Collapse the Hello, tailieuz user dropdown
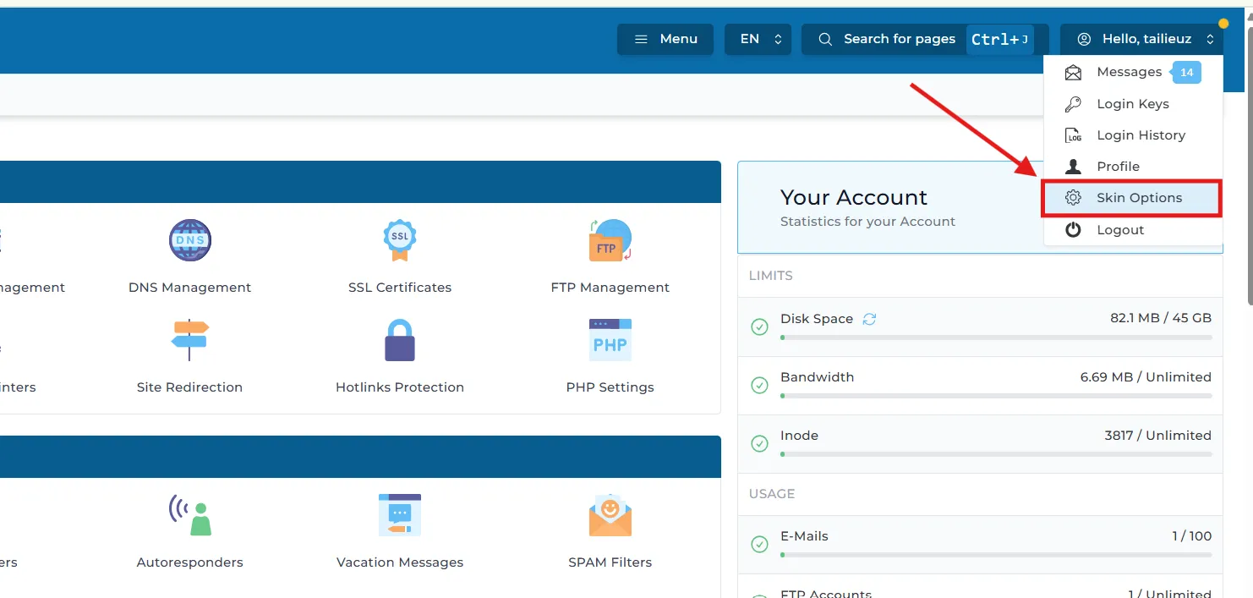Image resolution: width=1253 pixels, height=598 pixels. tap(1141, 39)
